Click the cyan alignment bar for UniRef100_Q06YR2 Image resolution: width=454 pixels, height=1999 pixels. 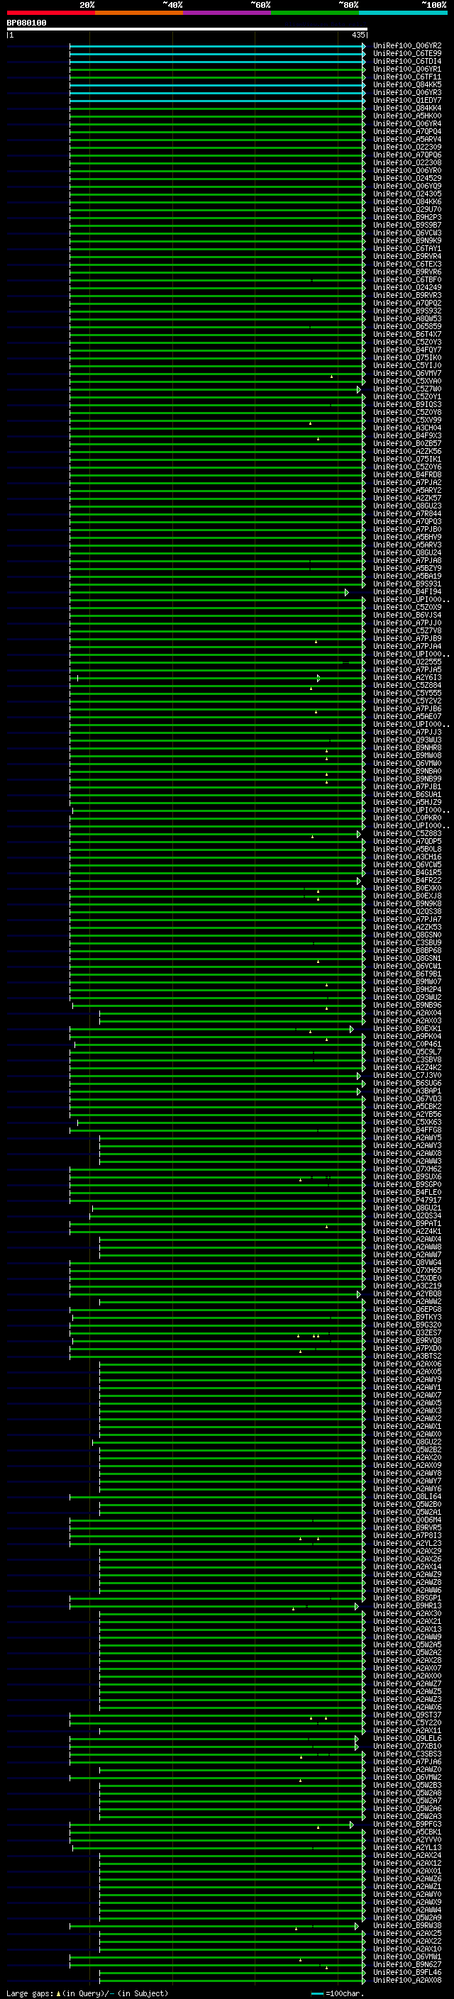(217, 46)
